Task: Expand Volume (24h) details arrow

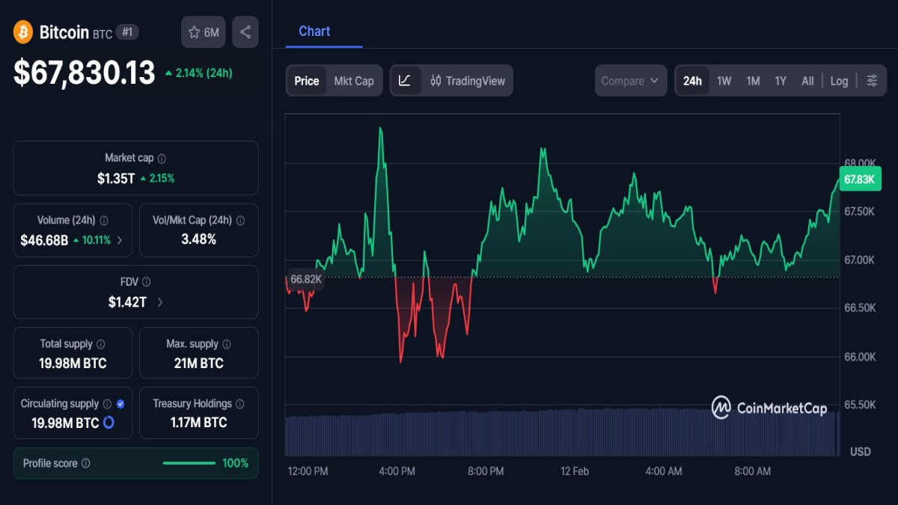Action: (120, 240)
